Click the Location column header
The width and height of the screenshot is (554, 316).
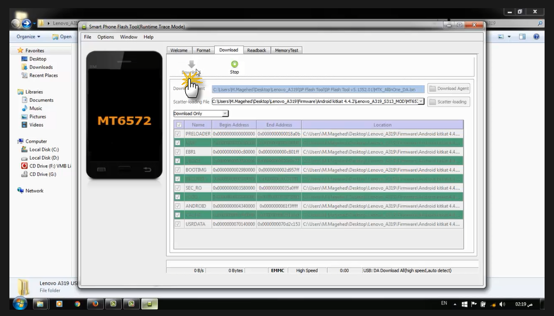coord(383,125)
